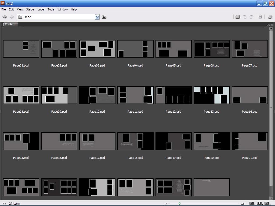Open the Stacks menu
Image resolution: width=275 pixels, height=206 pixels.
(30, 9)
